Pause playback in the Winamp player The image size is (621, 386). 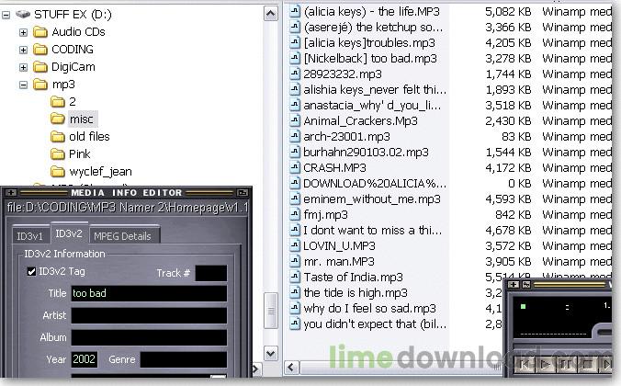pyautogui.click(x=566, y=364)
